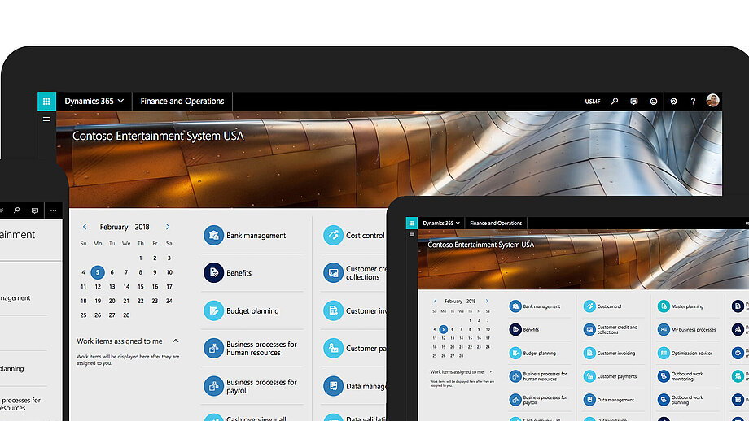The image size is (749, 421).
Task: Open the messages icon beside the search on large monitor
Action: point(634,102)
